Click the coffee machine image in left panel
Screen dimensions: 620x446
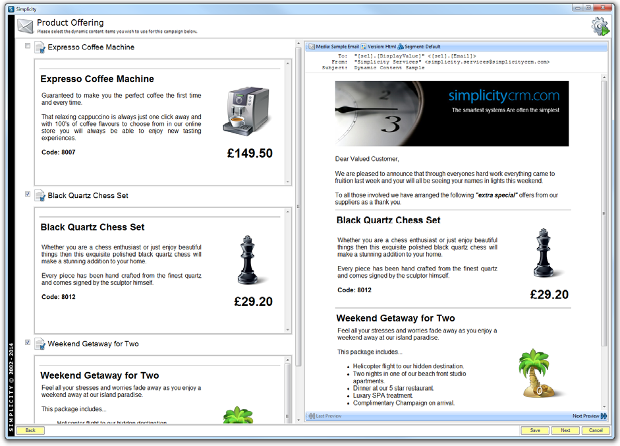click(246, 111)
